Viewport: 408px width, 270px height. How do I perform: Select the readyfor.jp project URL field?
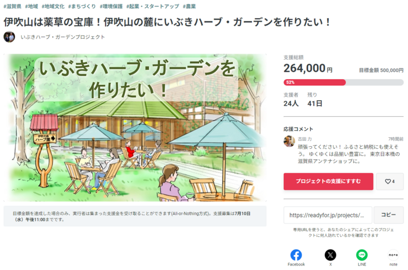click(x=328, y=215)
